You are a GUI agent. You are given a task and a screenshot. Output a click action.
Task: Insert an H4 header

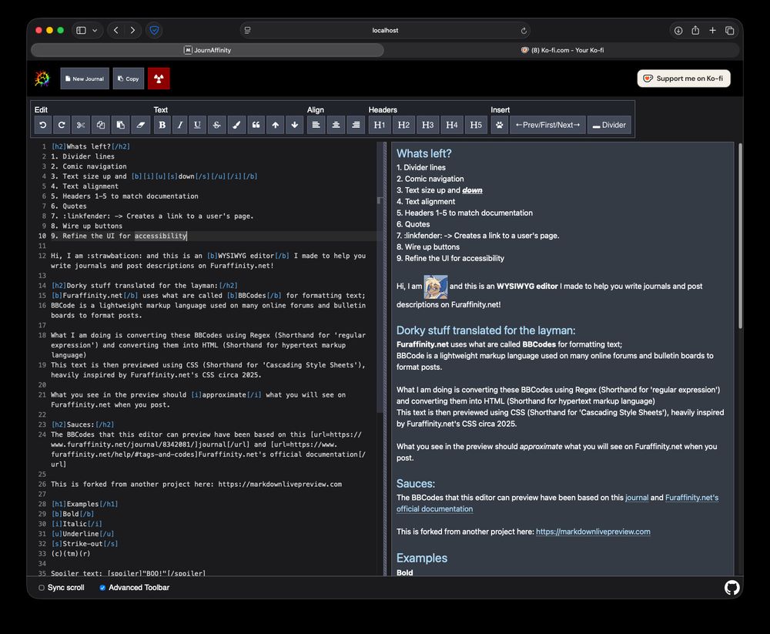[452, 125]
